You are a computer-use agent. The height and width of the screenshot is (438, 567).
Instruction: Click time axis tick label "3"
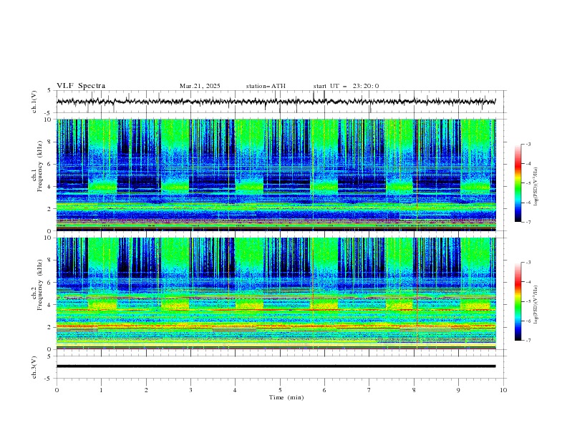190,390
